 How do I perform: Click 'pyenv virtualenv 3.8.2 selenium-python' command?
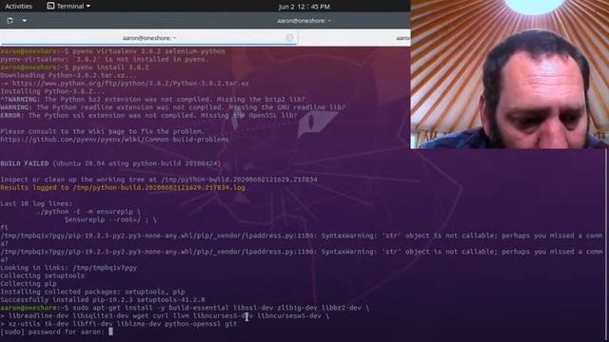click(x=148, y=51)
